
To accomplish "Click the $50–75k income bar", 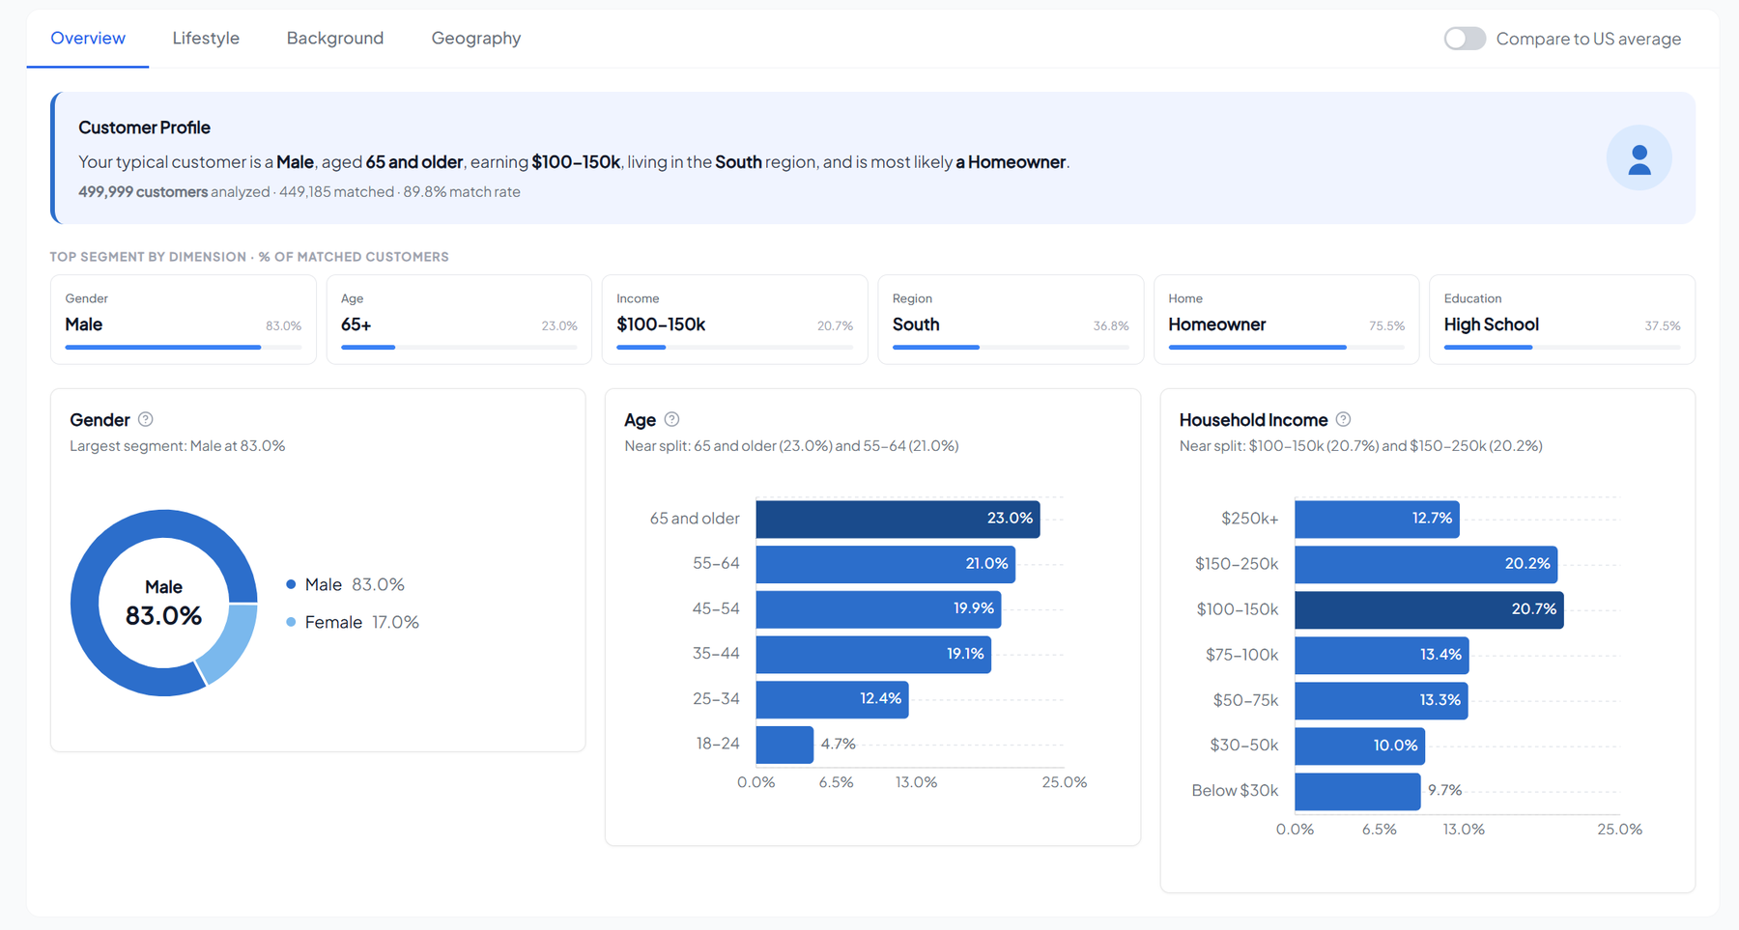I will (1381, 700).
